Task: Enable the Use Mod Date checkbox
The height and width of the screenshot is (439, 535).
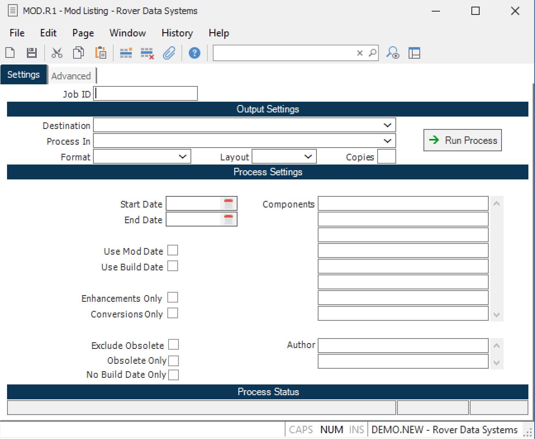Action: (x=173, y=251)
